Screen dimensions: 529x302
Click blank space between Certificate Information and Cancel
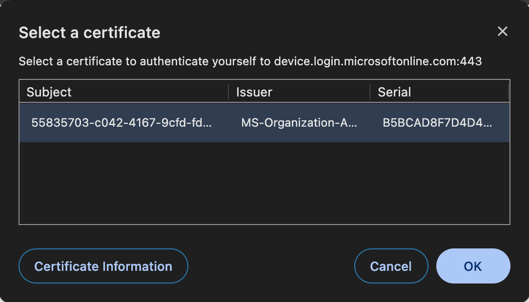[271, 266]
